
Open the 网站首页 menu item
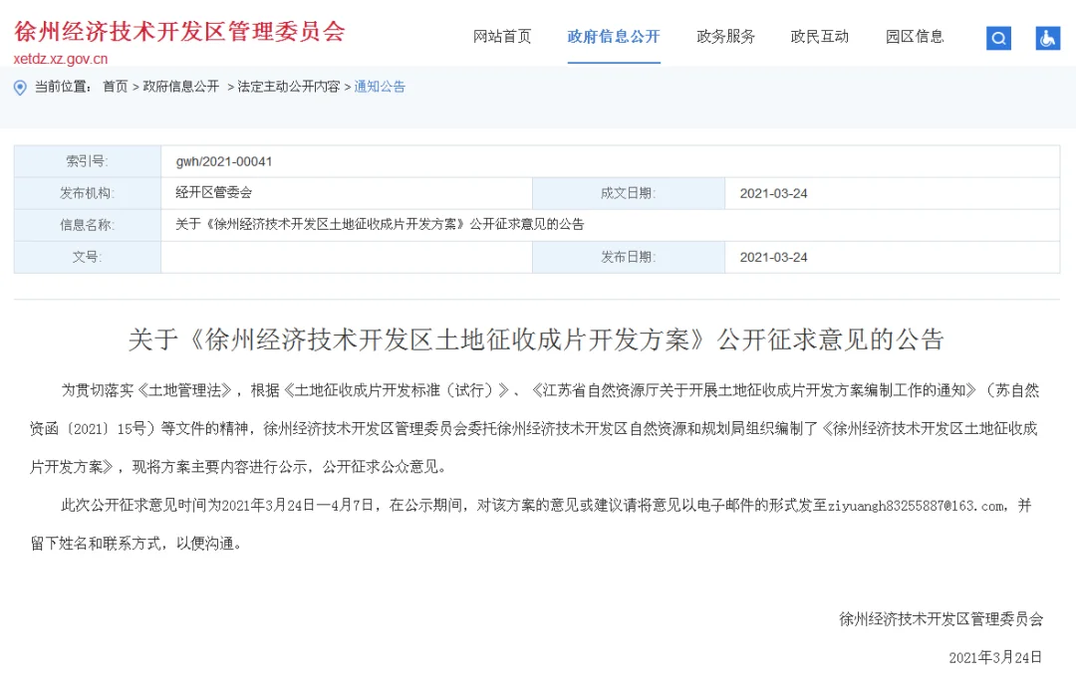coord(502,37)
